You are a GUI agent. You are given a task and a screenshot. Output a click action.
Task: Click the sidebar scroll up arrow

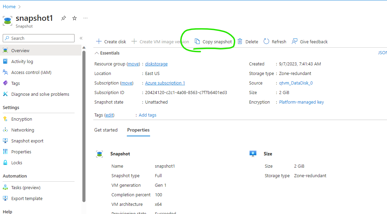coord(84,48)
